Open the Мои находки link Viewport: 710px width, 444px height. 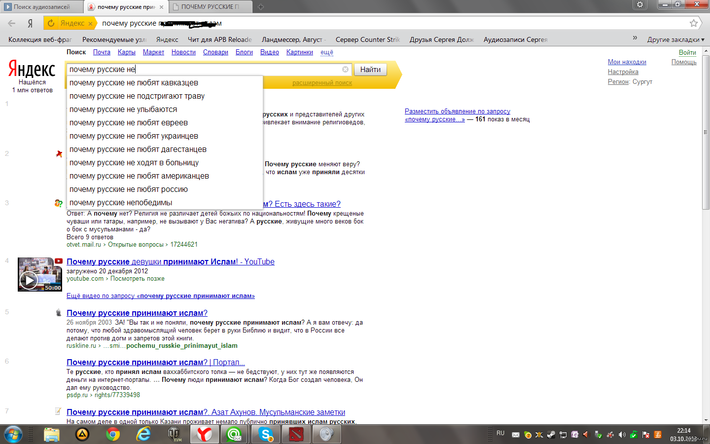(627, 62)
